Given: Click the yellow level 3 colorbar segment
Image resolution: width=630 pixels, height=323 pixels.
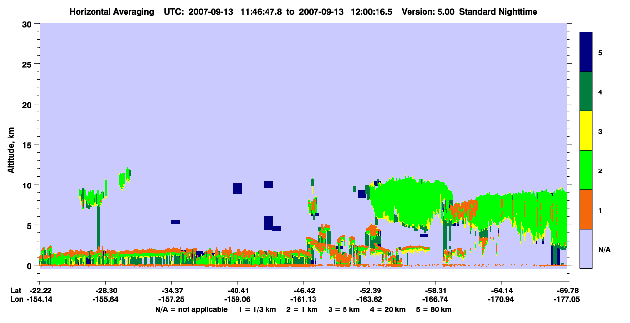Looking at the screenshot, I should click(586, 131).
